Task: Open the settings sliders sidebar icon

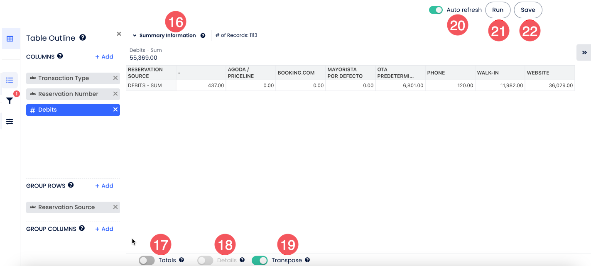Action: [10, 122]
